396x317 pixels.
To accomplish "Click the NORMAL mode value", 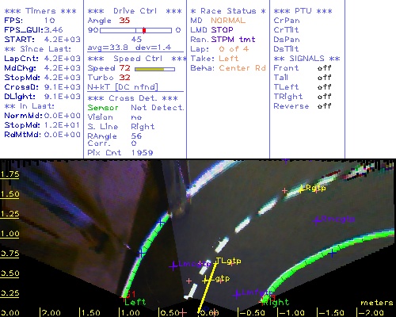I will tap(228, 21).
